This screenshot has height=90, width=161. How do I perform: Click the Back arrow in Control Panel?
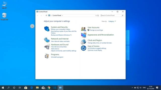click(37, 15)
